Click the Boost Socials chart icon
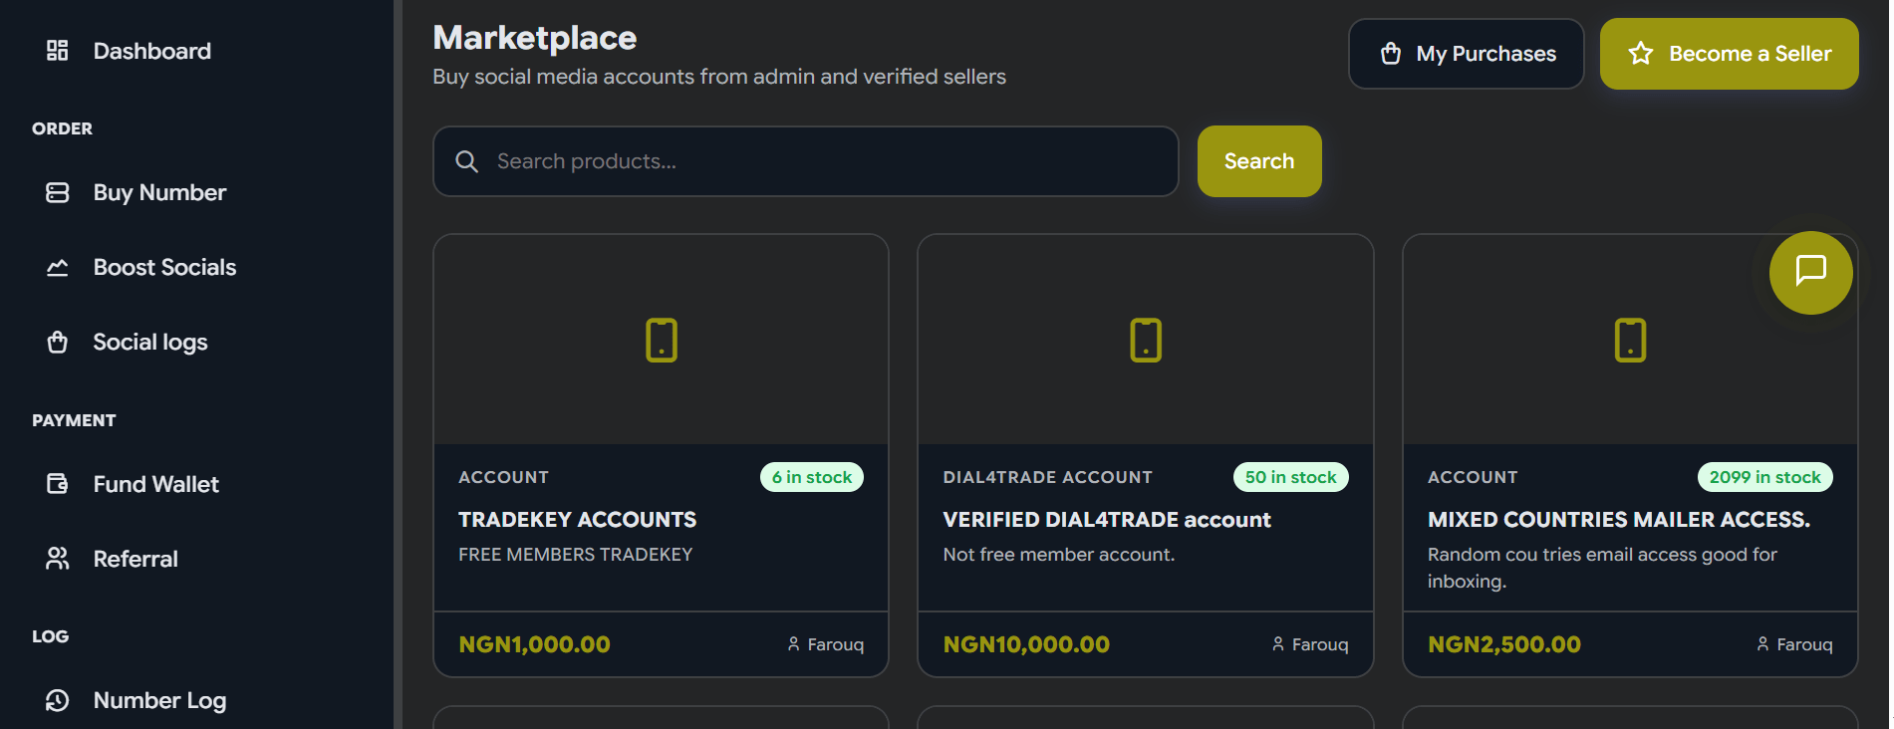This screenshot has height=729, width=1894. coord(58,267)
